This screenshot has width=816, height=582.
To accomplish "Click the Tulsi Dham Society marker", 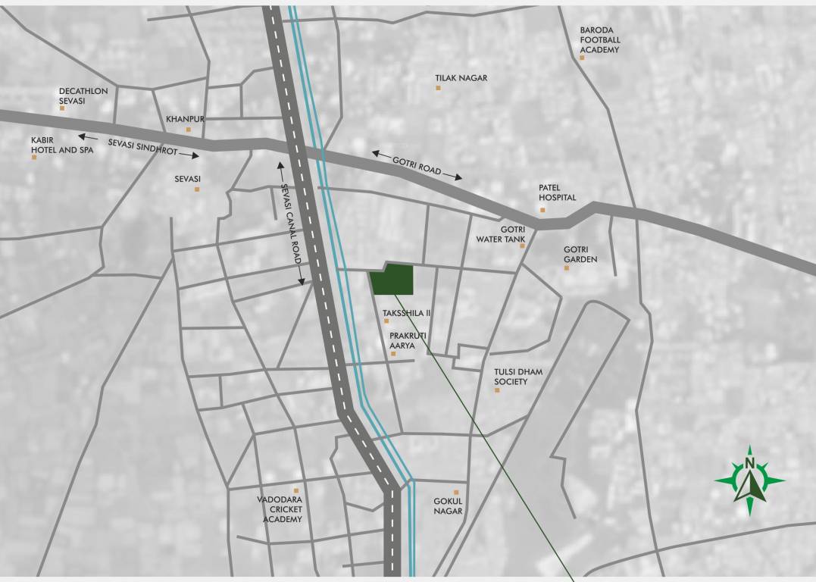I will click(x=499, y=388).
